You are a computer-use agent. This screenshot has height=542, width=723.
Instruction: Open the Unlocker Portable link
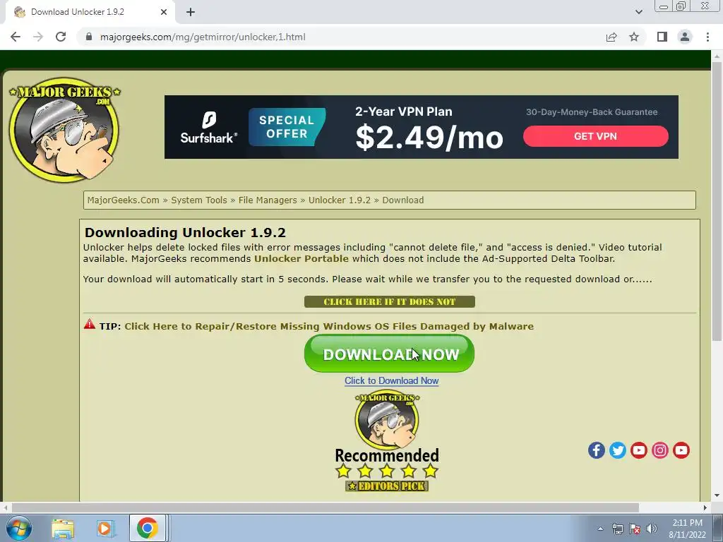coord(301,258)
